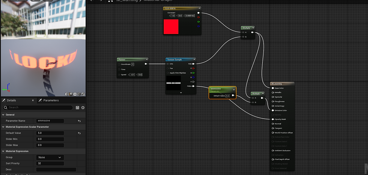Open the Group dropdown showing None
The image size is (368, 175).
pos(50,157)
